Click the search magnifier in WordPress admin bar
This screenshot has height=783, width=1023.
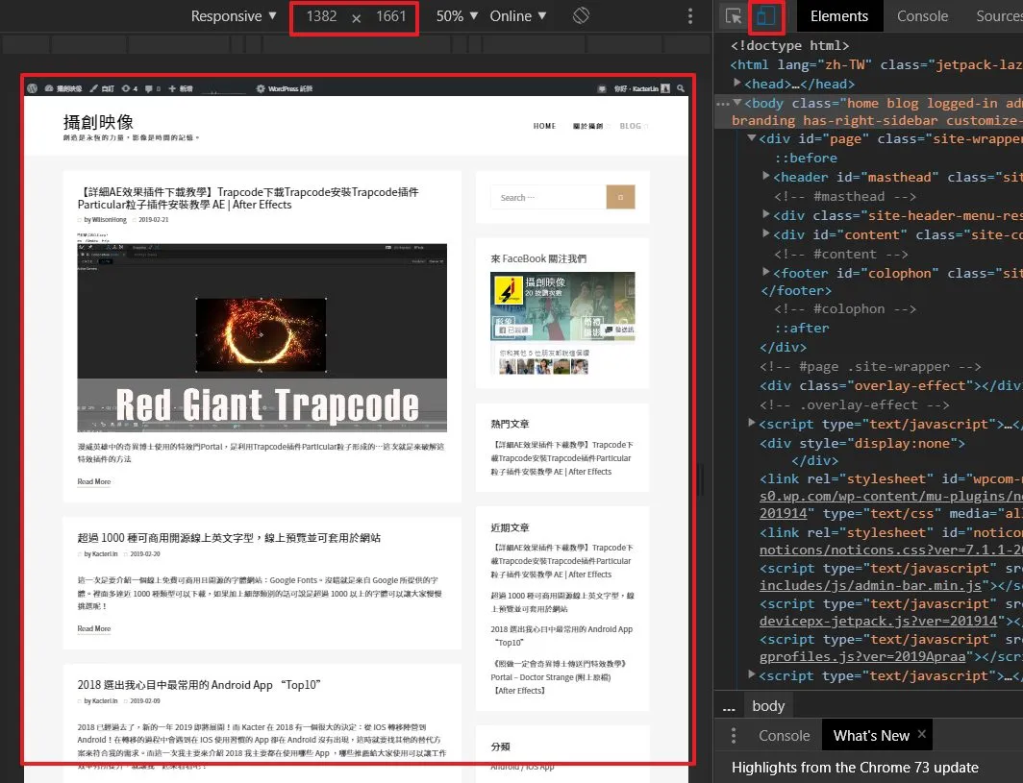[x=681, y=88]
